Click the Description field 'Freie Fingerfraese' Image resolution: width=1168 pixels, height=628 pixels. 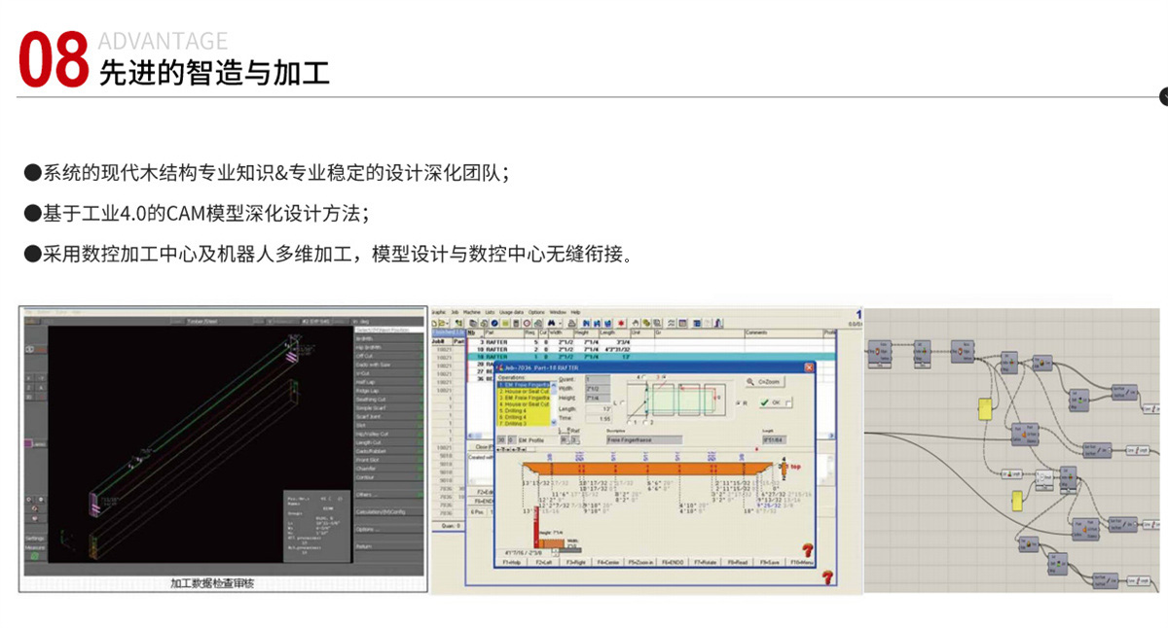tap(644, 439)
